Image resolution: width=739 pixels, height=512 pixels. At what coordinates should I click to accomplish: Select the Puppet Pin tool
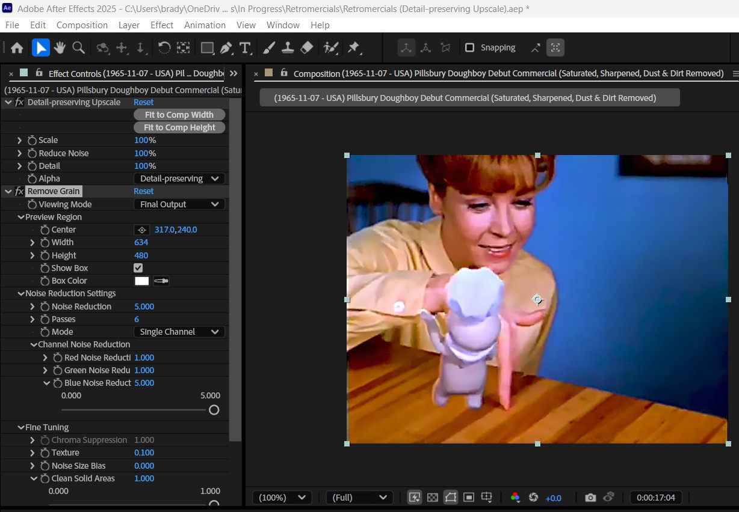tap(354, 47)
